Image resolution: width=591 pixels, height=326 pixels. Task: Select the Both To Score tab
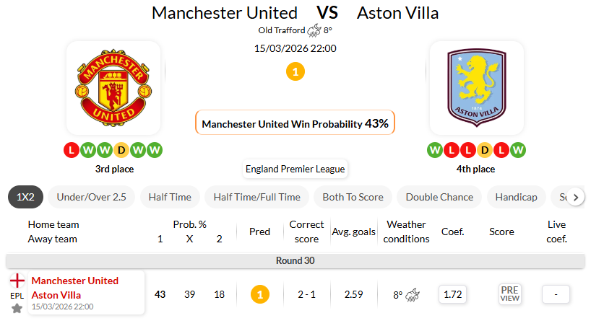coord(353,197)
